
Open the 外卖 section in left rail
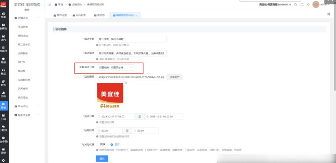[x=3, y=15]
